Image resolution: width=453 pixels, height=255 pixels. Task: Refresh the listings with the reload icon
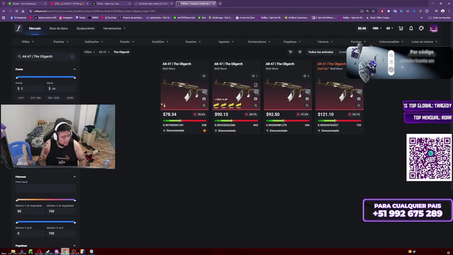(x=300, y=52)
